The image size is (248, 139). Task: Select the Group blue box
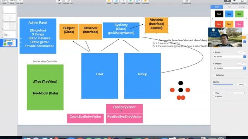(x=142, y=76)
